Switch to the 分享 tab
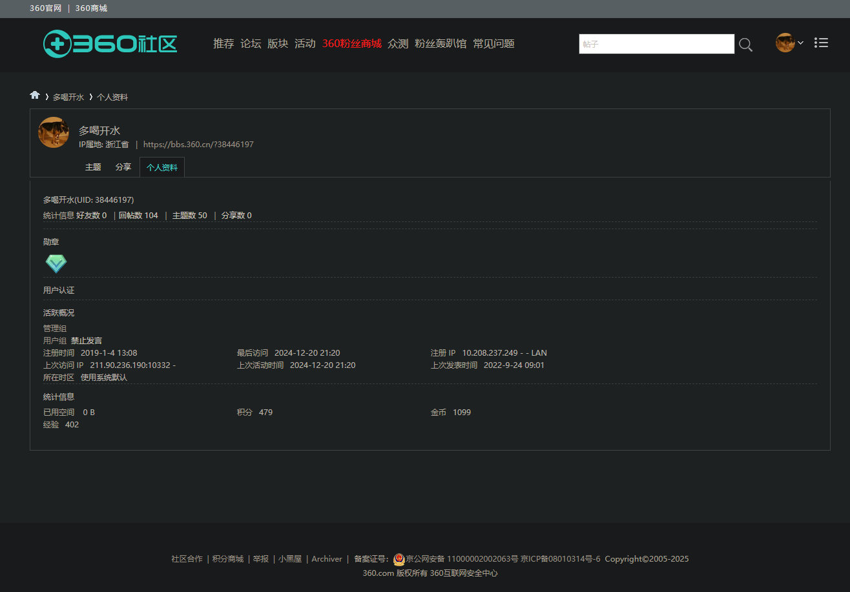Viewport: 850px width, 592px height. coord(123,167)
